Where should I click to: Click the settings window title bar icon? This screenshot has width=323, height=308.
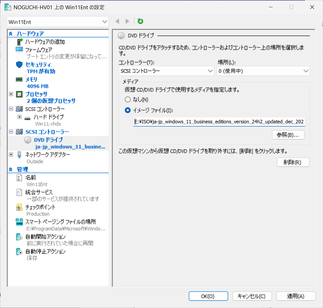click(8, 7)
